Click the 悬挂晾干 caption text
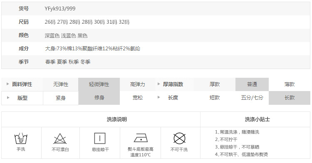 (100, 149)
